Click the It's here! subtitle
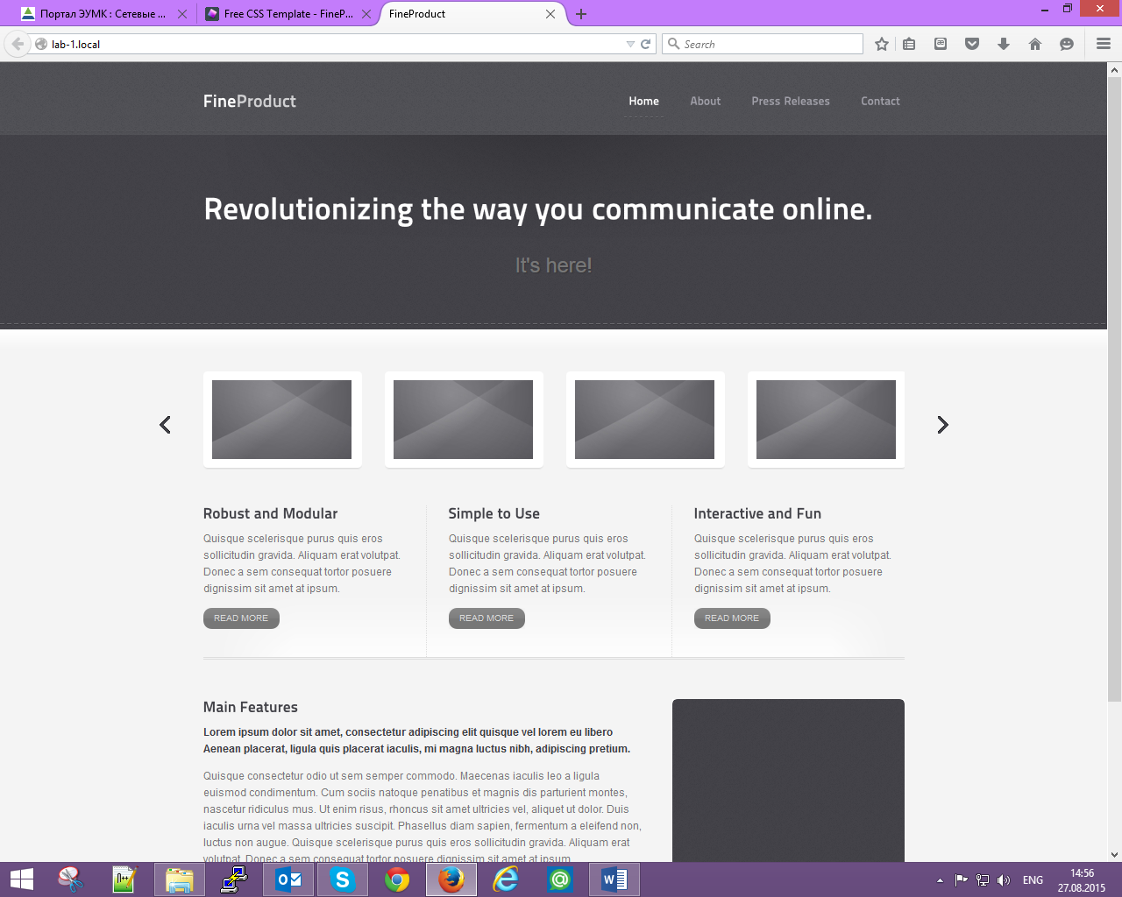1122x897 pixels. (x=553, y=265)
